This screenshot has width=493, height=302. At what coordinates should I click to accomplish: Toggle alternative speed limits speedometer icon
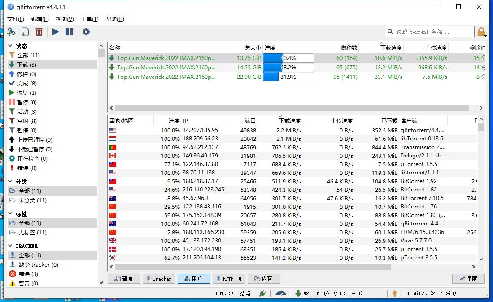(x=281, y=293)
